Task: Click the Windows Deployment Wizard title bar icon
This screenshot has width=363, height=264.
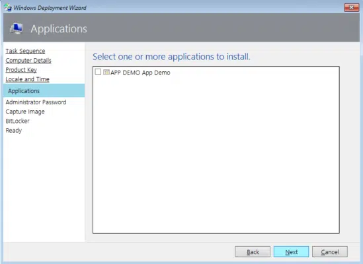Action: (8, 7)
